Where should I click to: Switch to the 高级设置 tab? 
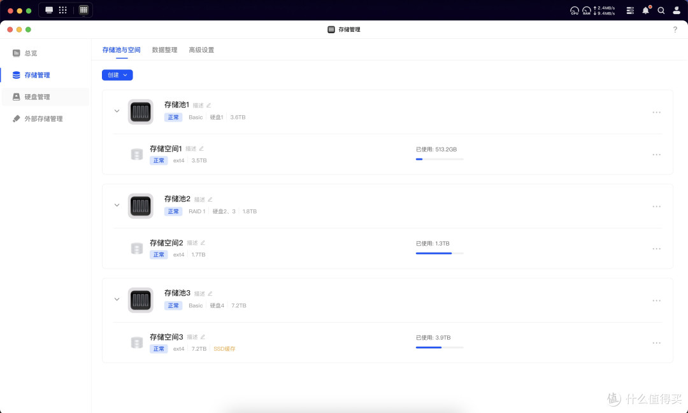click(201, 50)
